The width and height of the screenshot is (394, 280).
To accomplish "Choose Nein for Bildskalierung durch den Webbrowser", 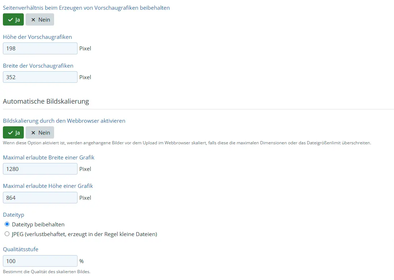I will point(40,132).
